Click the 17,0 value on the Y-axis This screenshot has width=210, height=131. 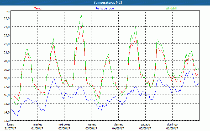click(x=7, y=86)
